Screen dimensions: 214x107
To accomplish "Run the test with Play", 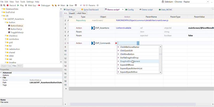I will (21, 5).
